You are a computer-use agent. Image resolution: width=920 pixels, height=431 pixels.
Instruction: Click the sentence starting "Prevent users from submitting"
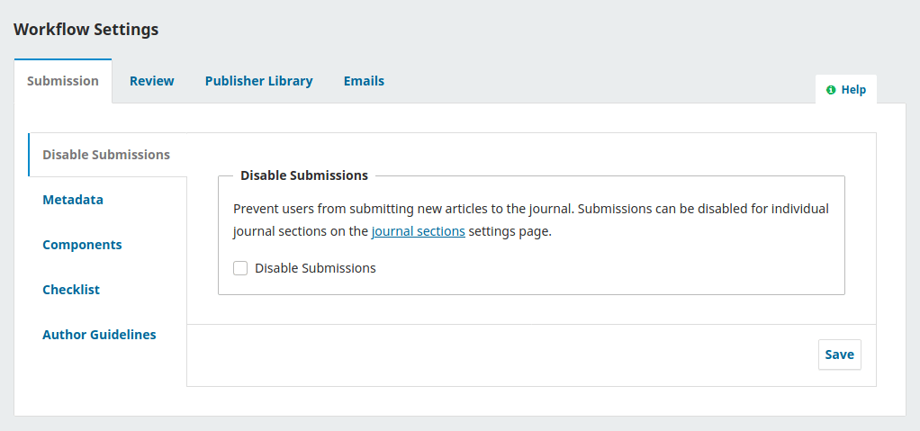450,209
